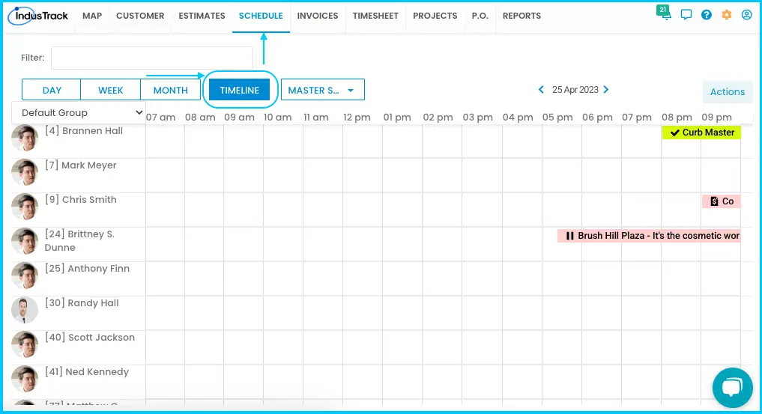Open the P.O. tab
Image resolution: width=762 pixels, height=414 pixels.
[x=480, y=16]
